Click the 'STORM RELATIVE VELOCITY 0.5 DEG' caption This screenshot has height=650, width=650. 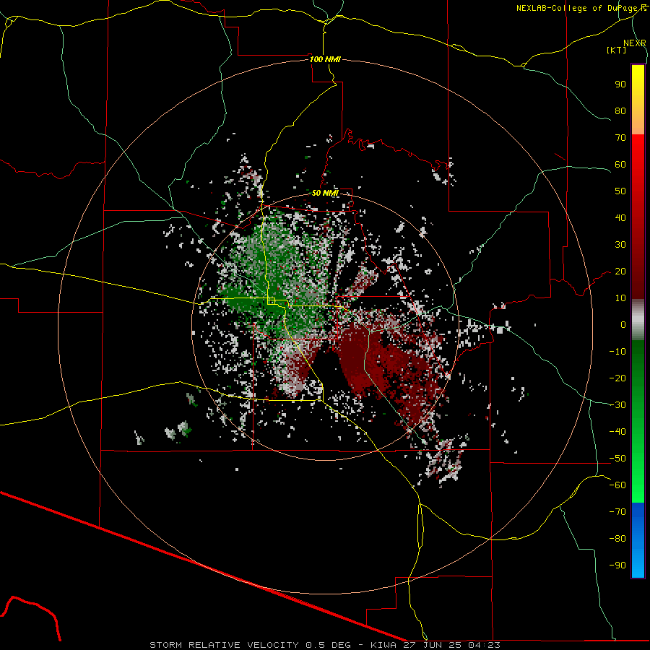(250, 645)
